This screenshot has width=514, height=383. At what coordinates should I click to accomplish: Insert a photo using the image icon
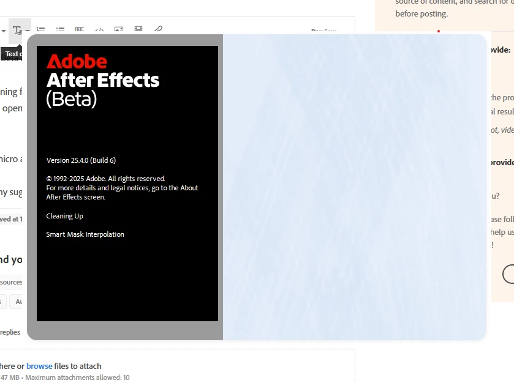click(x=119, y=29)
